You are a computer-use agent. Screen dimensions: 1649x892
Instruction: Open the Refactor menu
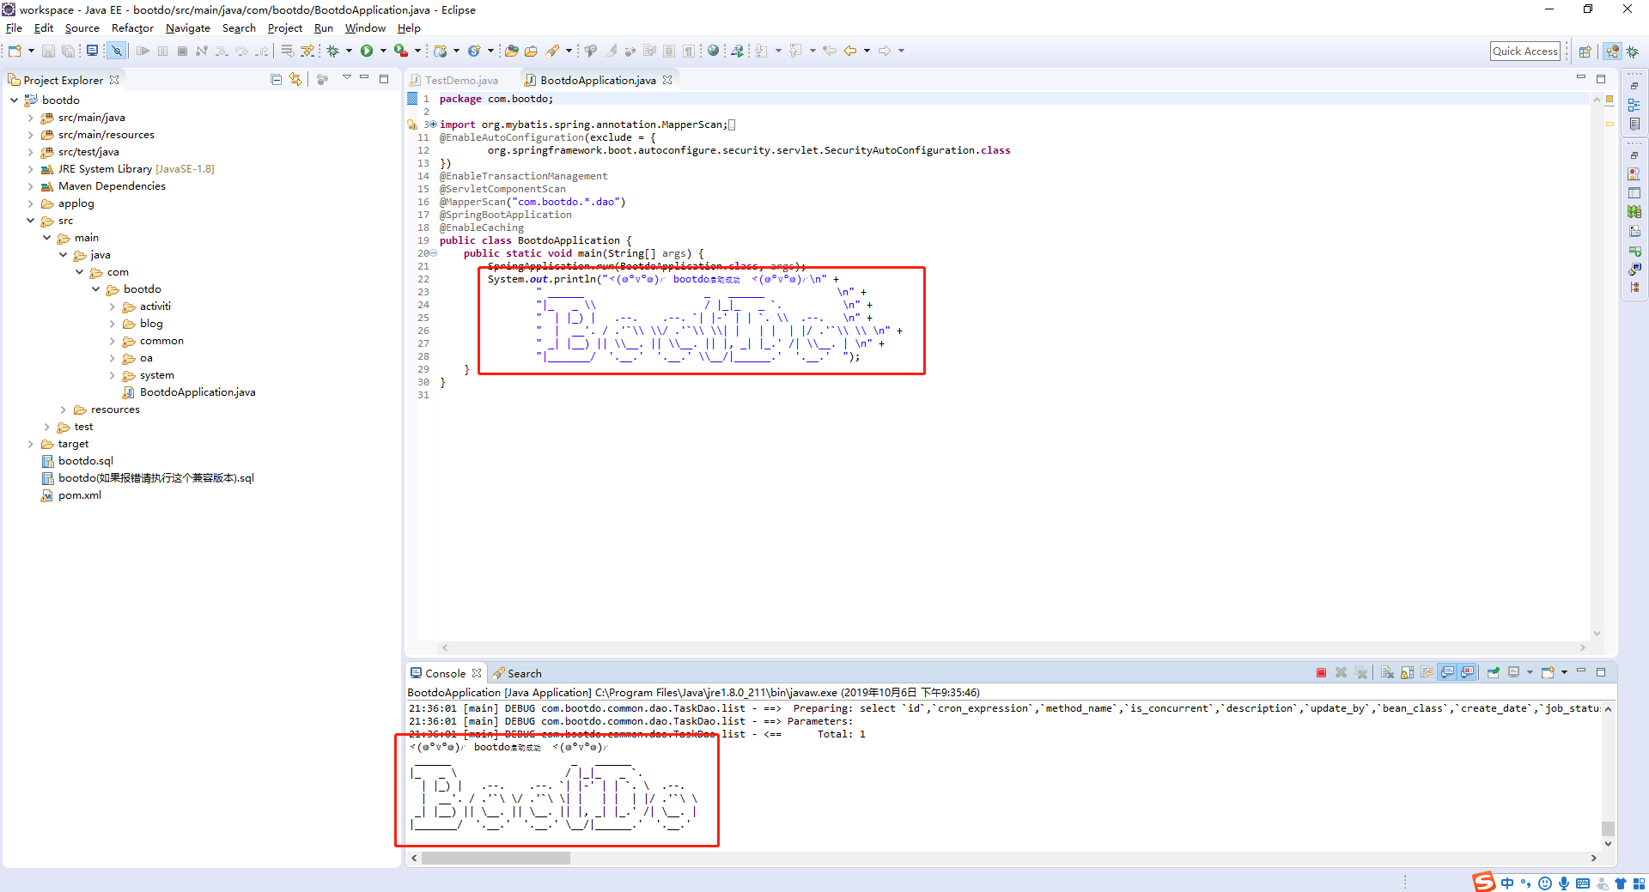coord(132,28)
